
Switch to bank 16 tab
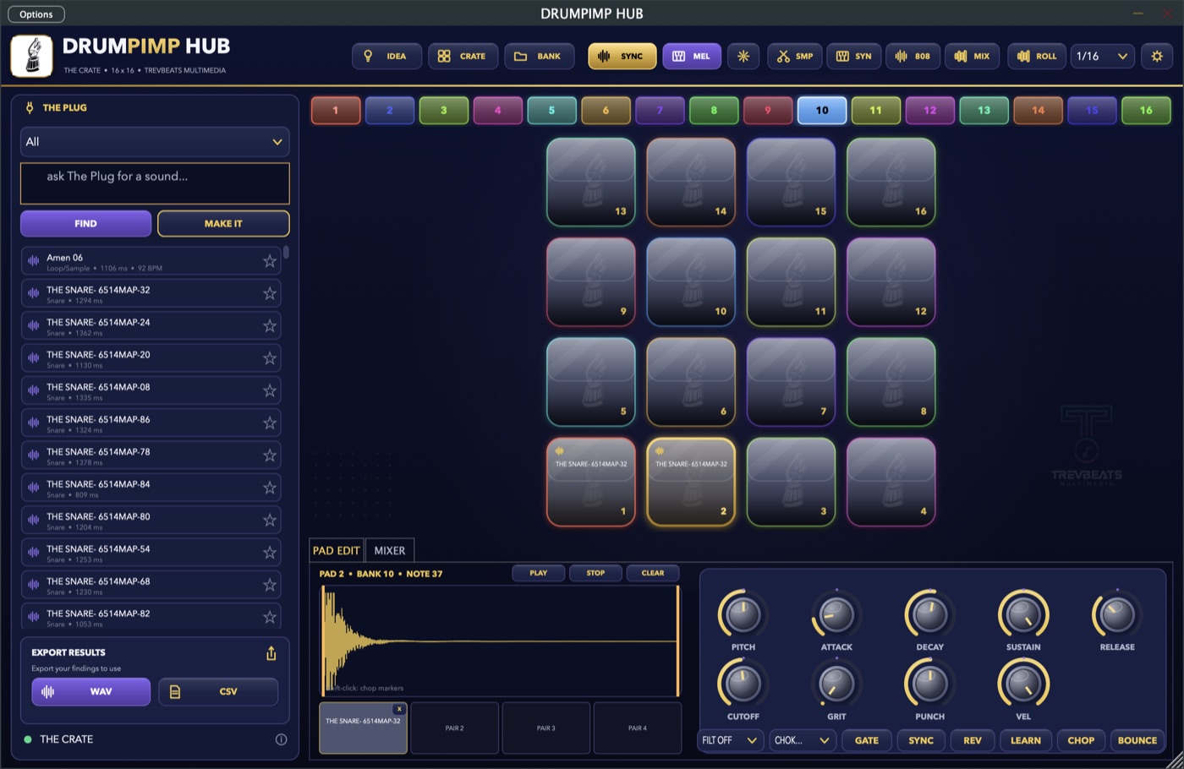pyautogui.click(x=1146, y=110)
